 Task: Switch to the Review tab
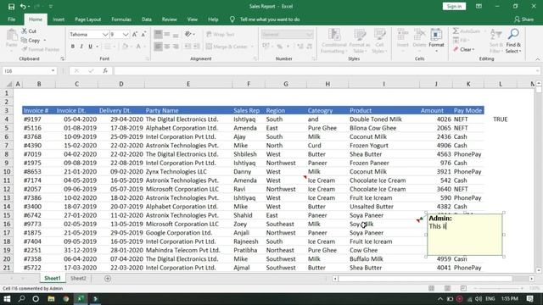pos(169,19)
